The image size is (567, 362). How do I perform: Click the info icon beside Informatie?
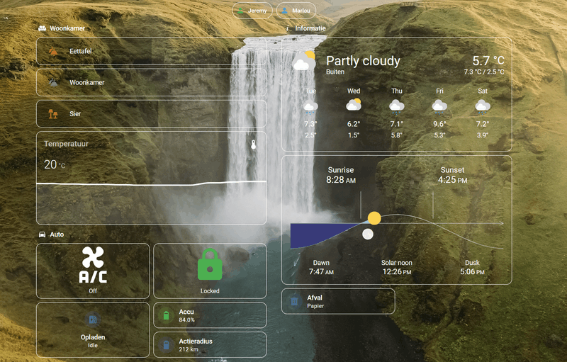(287, 28)
